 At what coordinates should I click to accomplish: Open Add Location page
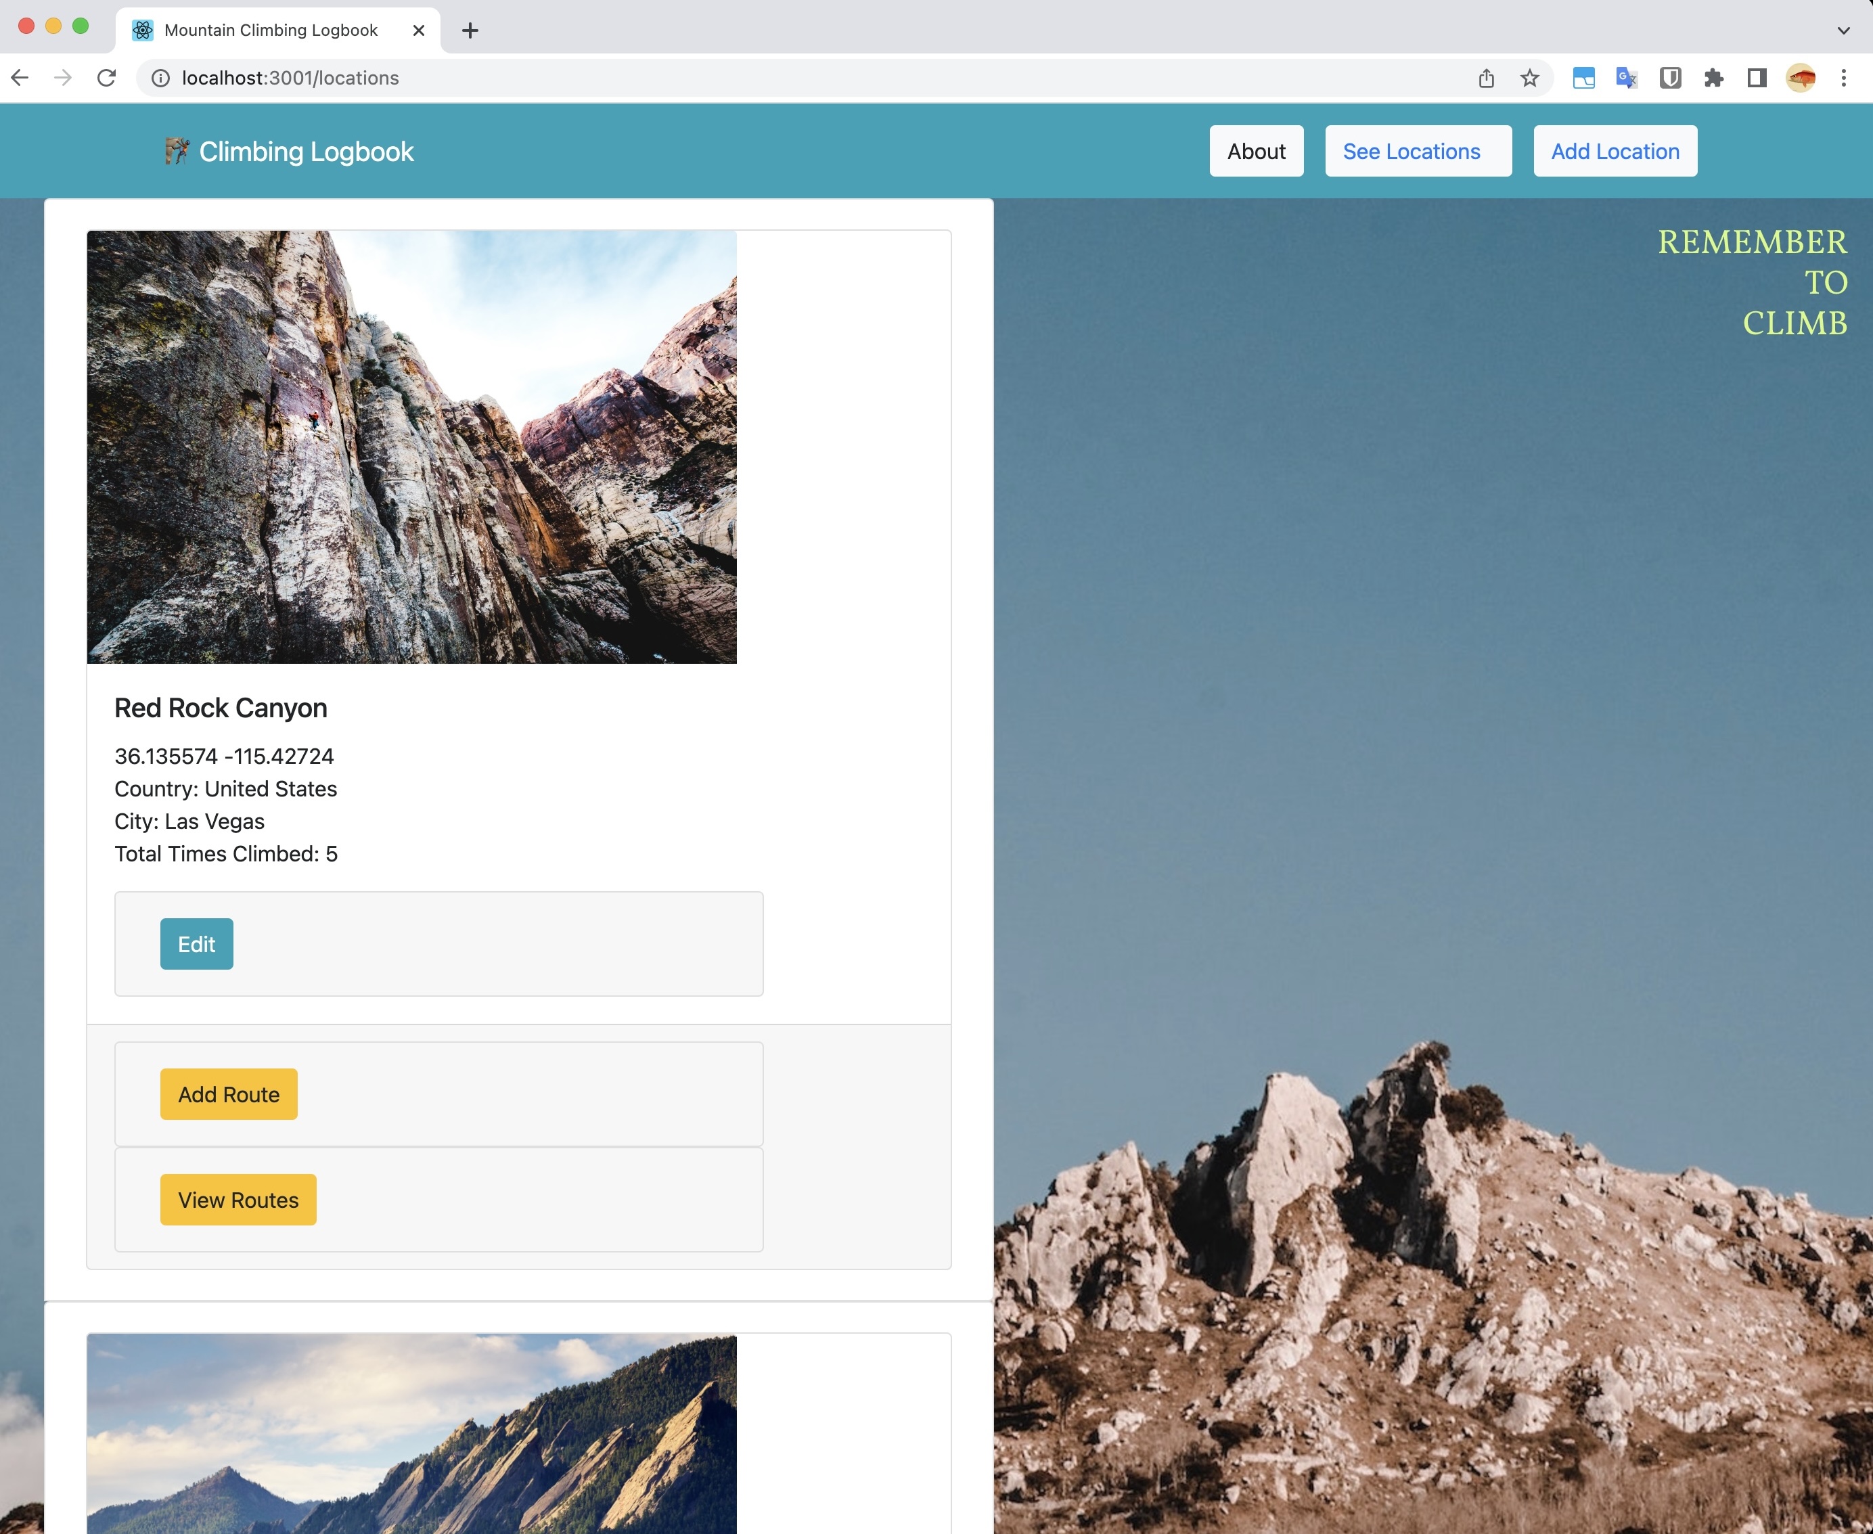(1614, 151)
